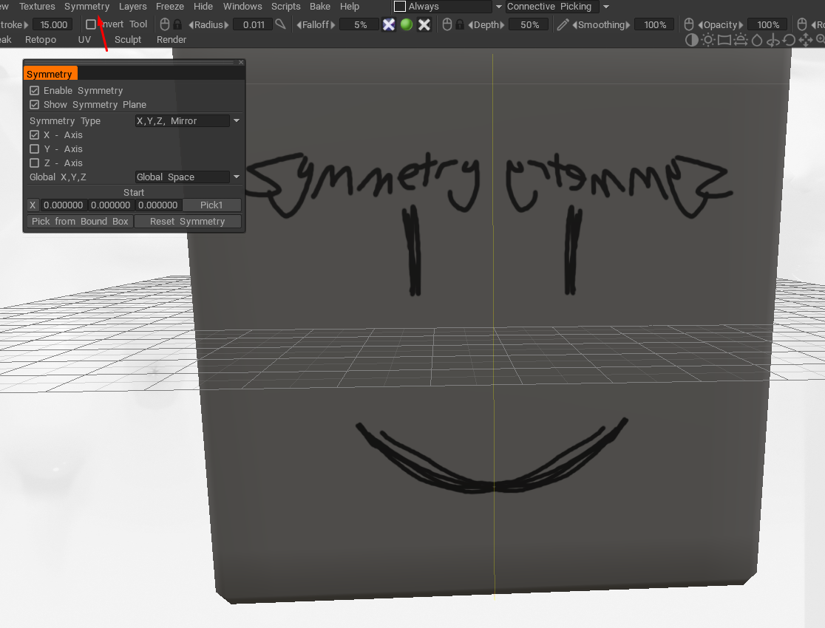Open the Symmetry menu

click(86, 7)
